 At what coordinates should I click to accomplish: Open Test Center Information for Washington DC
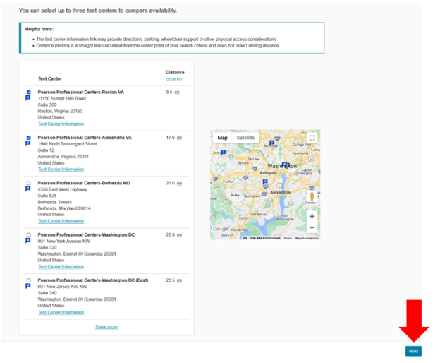pos(61,267)
